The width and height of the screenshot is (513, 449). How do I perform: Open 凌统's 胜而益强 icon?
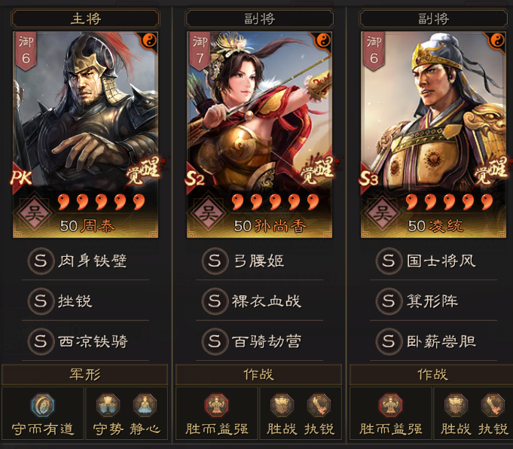390,405
